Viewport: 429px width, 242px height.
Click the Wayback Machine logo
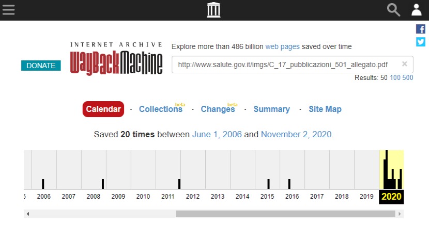[116, 59]
